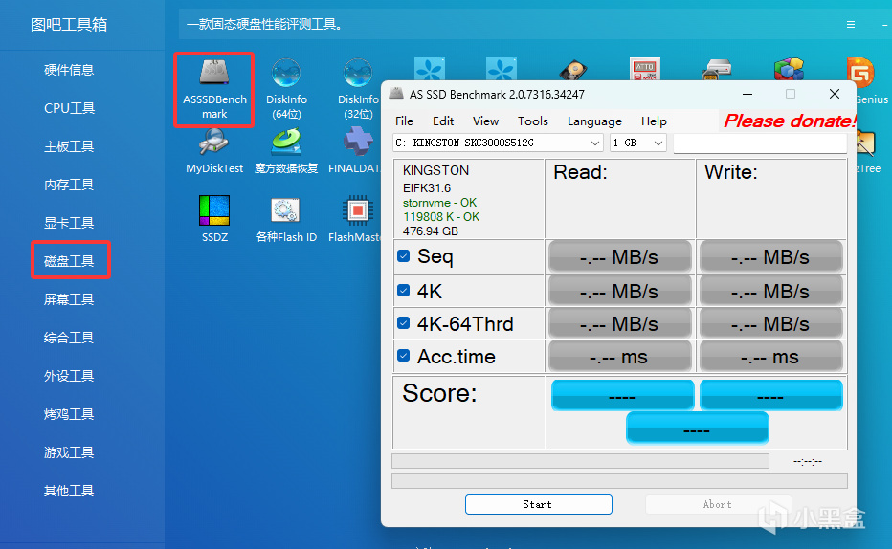
Task: Click the EIFK31.6 firmware text
Action: [427, 187]
